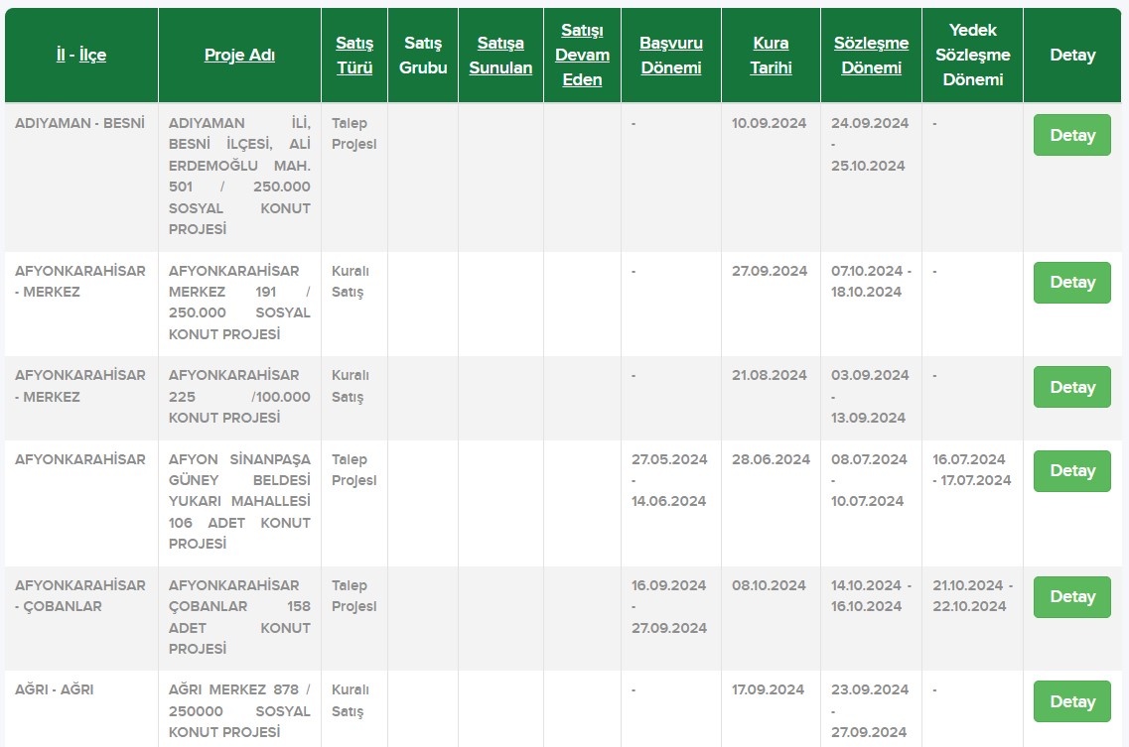
Task: Sort table by İl - İlçe column
Action: click(80, 56)
